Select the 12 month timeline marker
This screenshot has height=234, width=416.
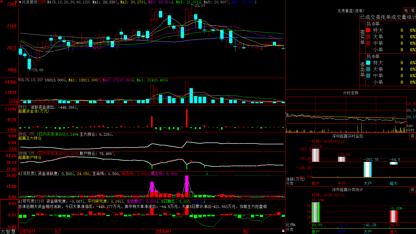[58, 231]
